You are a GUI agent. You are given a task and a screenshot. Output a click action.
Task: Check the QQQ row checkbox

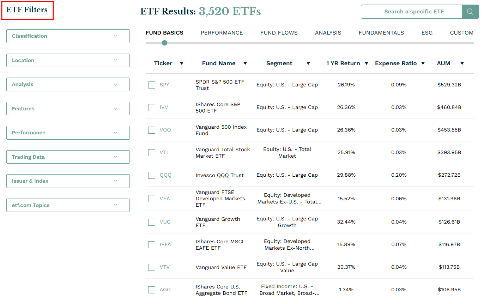coord(152,175)
